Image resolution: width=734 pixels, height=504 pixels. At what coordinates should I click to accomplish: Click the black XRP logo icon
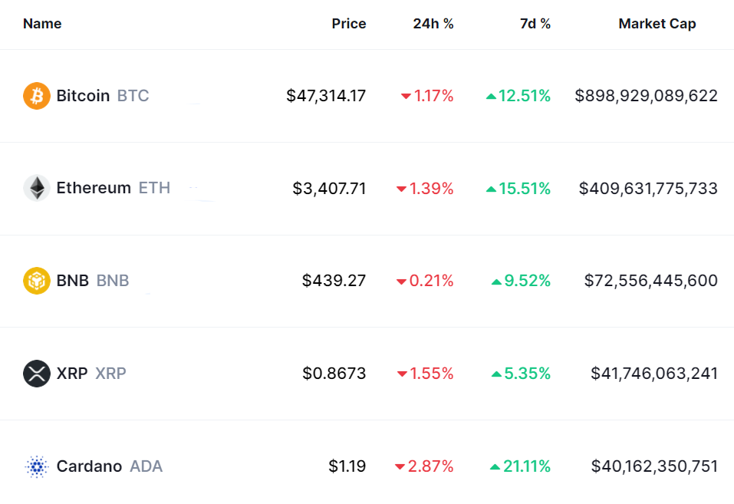click(x=37, y=374)
